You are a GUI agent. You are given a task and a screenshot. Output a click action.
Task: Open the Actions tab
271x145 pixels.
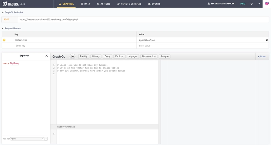pos(103,4)
